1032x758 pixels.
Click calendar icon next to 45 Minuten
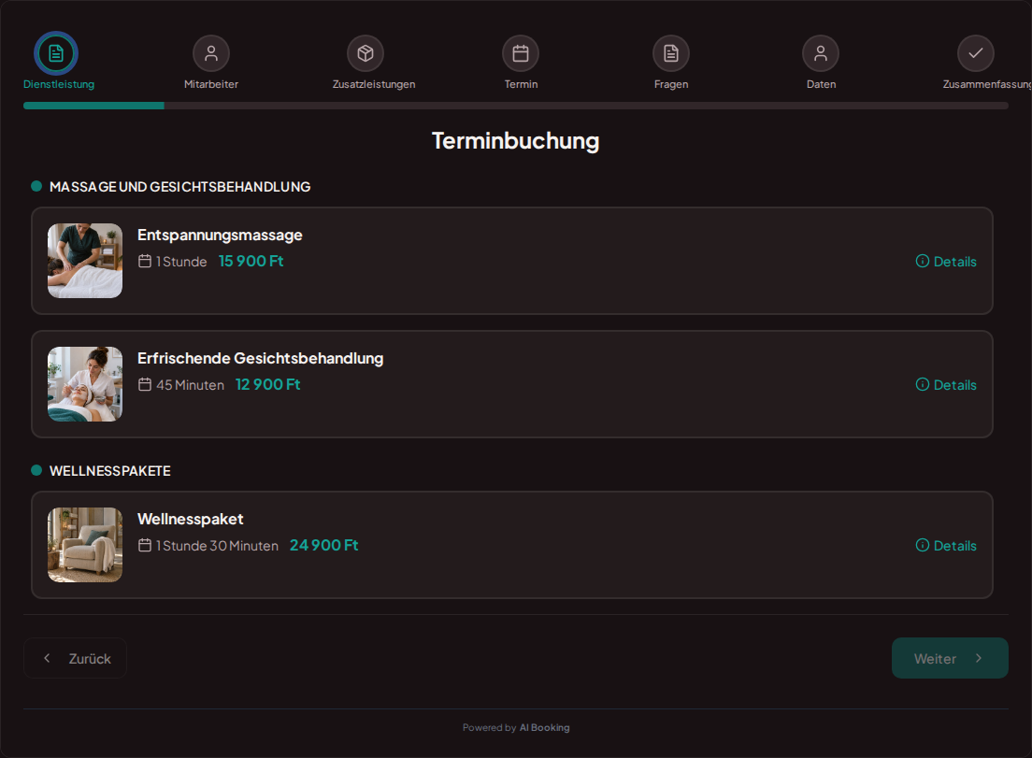click(x=145, y=384)
